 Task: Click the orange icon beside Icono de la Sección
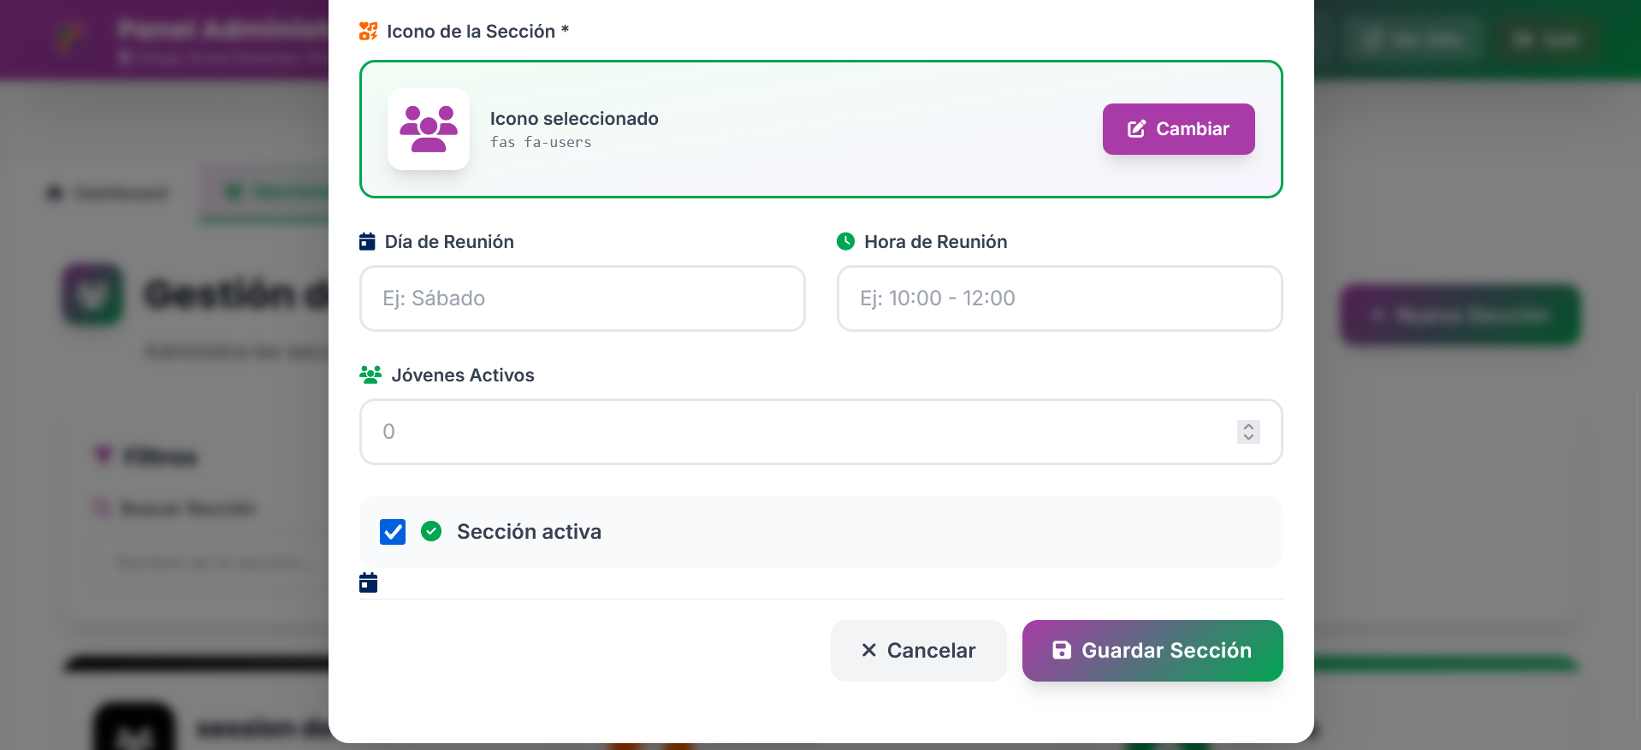tap(368, 32)
